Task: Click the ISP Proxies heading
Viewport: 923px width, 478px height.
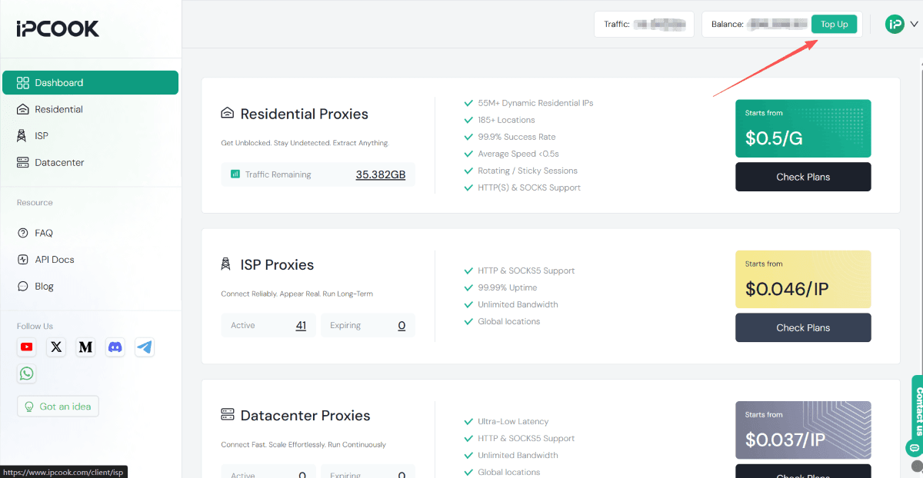Action: click(278, 264)
